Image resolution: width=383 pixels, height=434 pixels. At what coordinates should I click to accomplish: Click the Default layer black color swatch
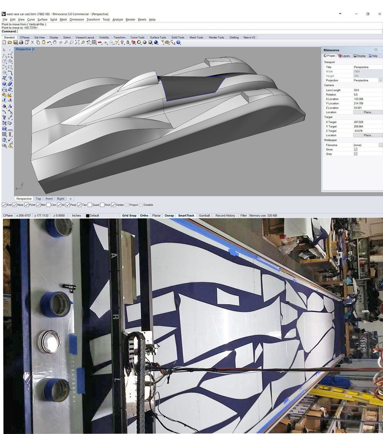tap(88, 216)
